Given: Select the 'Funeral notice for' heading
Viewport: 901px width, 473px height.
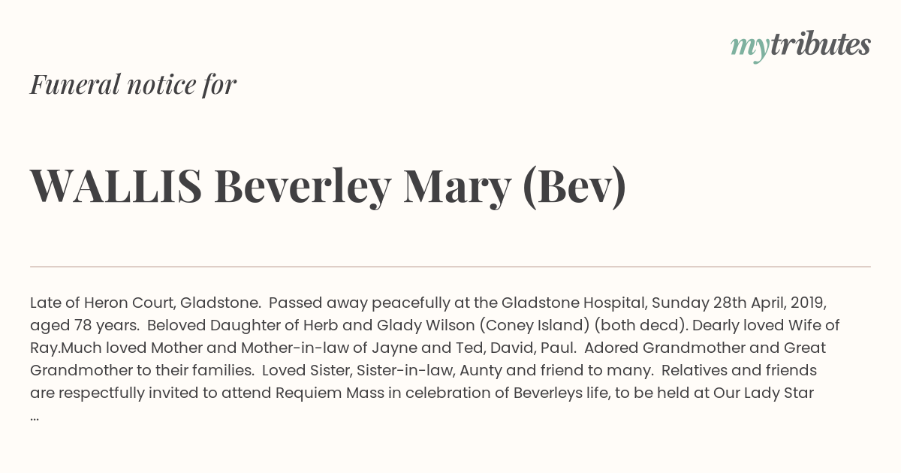Looking at the screenshot, I should 133,84.
